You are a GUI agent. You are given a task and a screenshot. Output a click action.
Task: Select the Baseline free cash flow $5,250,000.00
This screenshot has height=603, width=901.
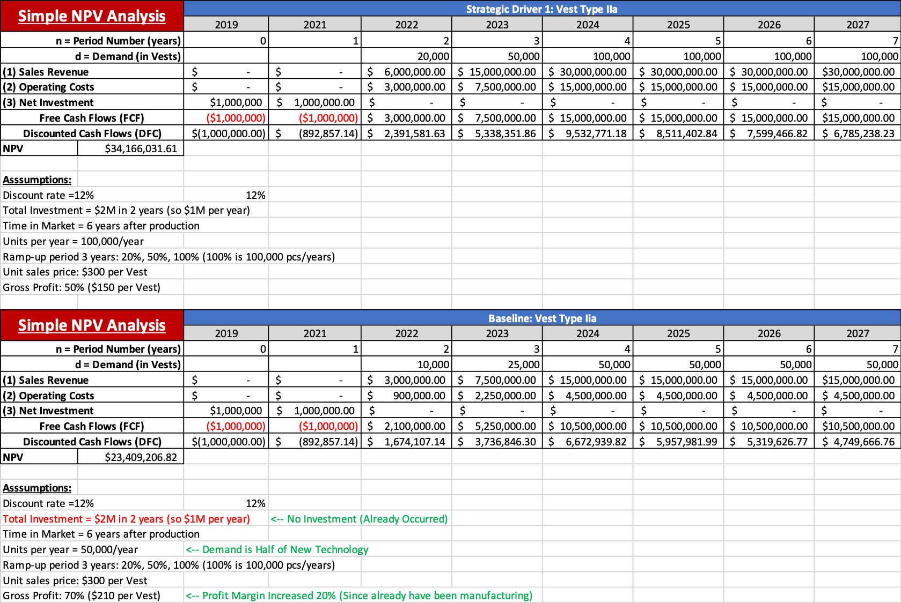[497, 426]
